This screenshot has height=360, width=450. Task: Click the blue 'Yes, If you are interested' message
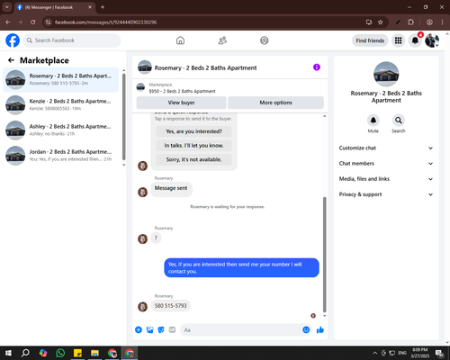click(x=241, y=267)
